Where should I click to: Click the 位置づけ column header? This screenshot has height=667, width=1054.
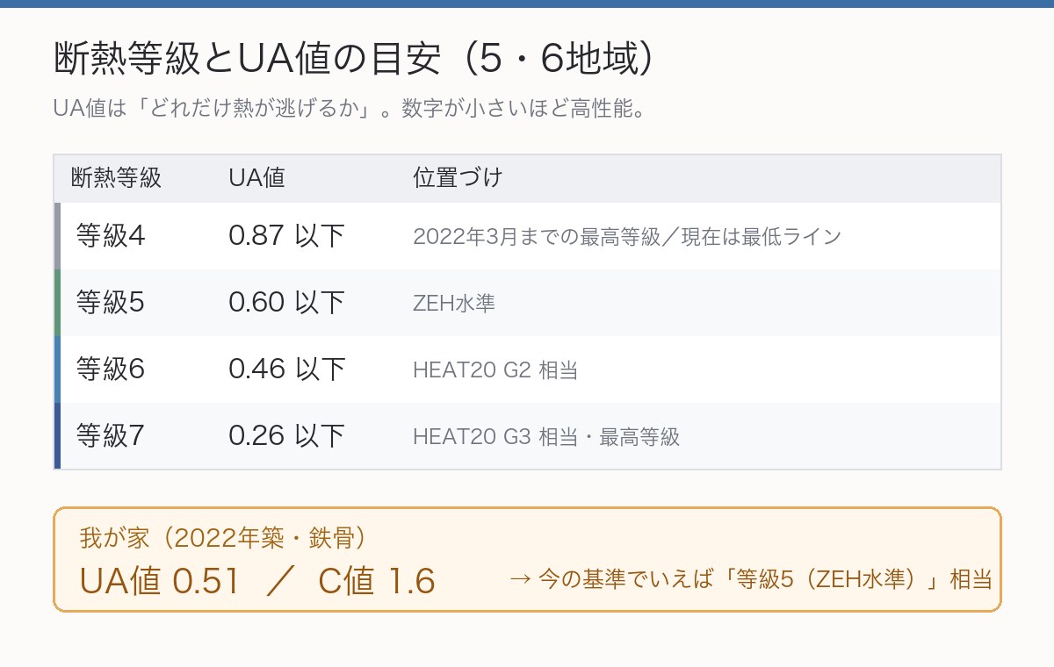pos(458,178)
